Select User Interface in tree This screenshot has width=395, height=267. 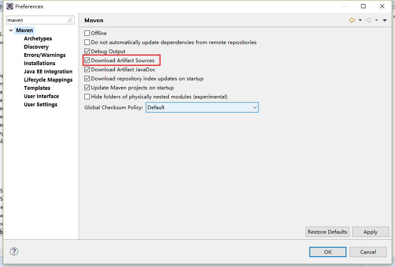click(x=41, y=96)
